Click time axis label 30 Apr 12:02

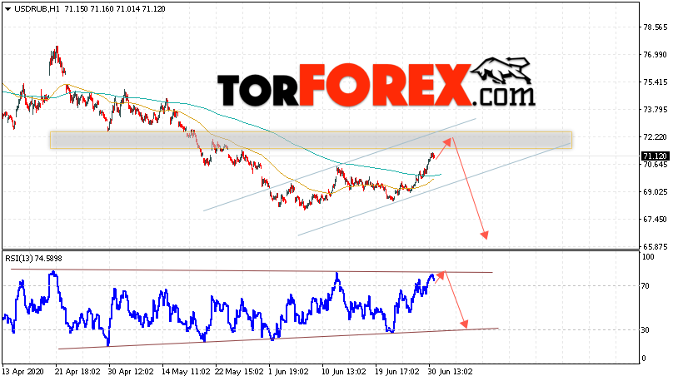(x=131, y=371)
